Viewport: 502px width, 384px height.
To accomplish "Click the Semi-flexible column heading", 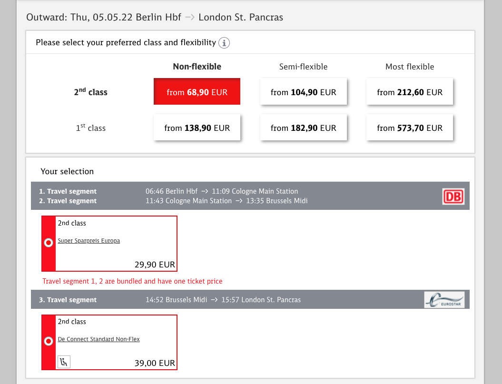I will [x=303, y=67].
